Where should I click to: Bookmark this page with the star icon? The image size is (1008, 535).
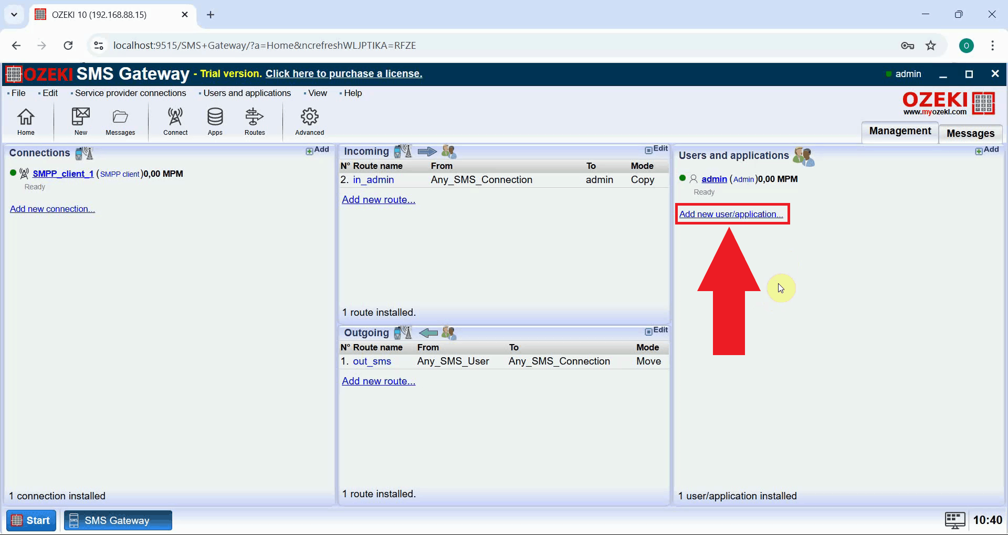931,46
